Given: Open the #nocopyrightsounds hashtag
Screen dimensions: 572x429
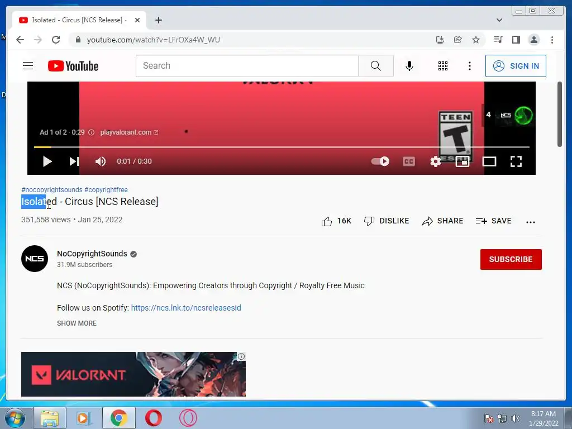Looking at the screenshot, I should point(52,190).
